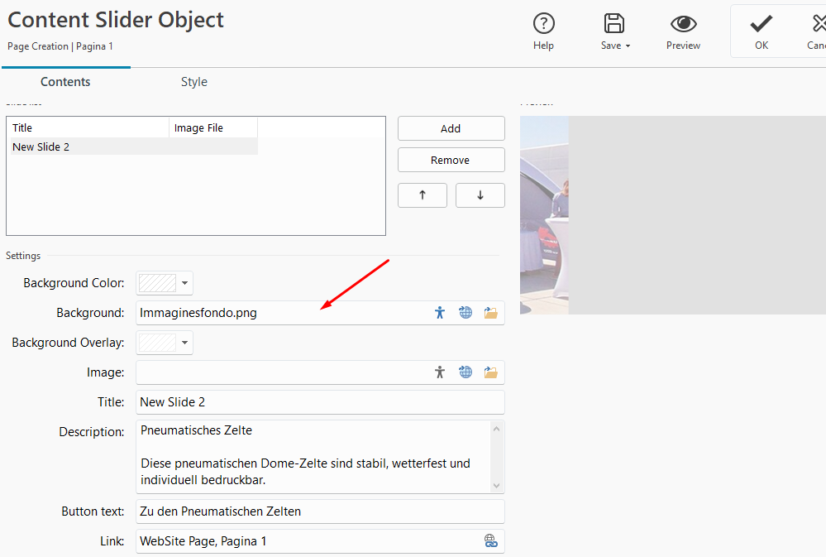Screen dimensions: 826x557
Task: Move slide down with arrow button
Action: (480, 195)
